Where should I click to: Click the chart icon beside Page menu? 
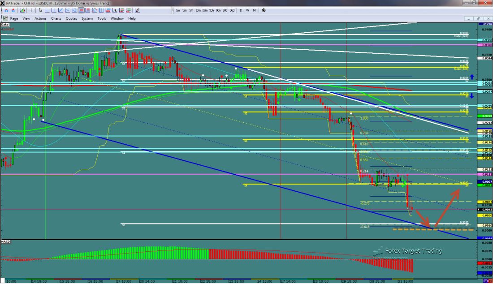tap(6, 18)
